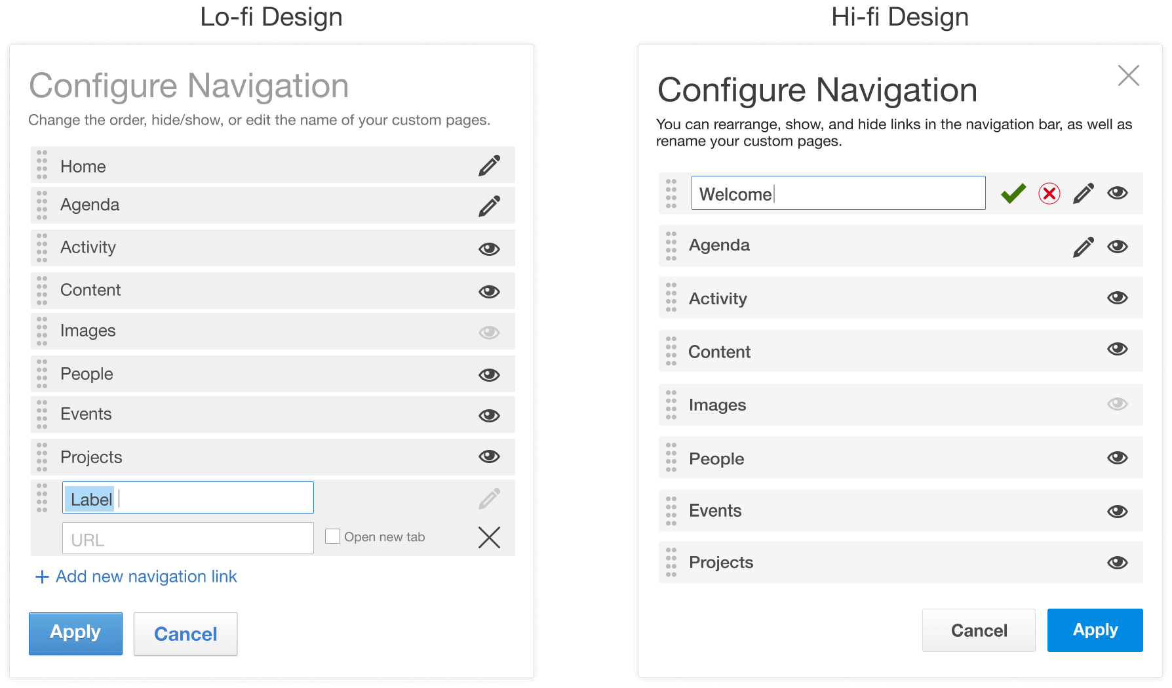Viewport: 1172px width, 688px height.
Task: Select the Label text input
Action: tap(187, 497)
